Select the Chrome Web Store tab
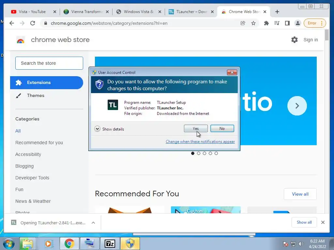Viewport: 334px width, 250px height. coord(244,12)
